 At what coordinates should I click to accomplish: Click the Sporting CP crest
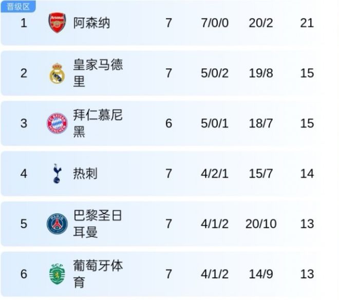coord(57,274)
